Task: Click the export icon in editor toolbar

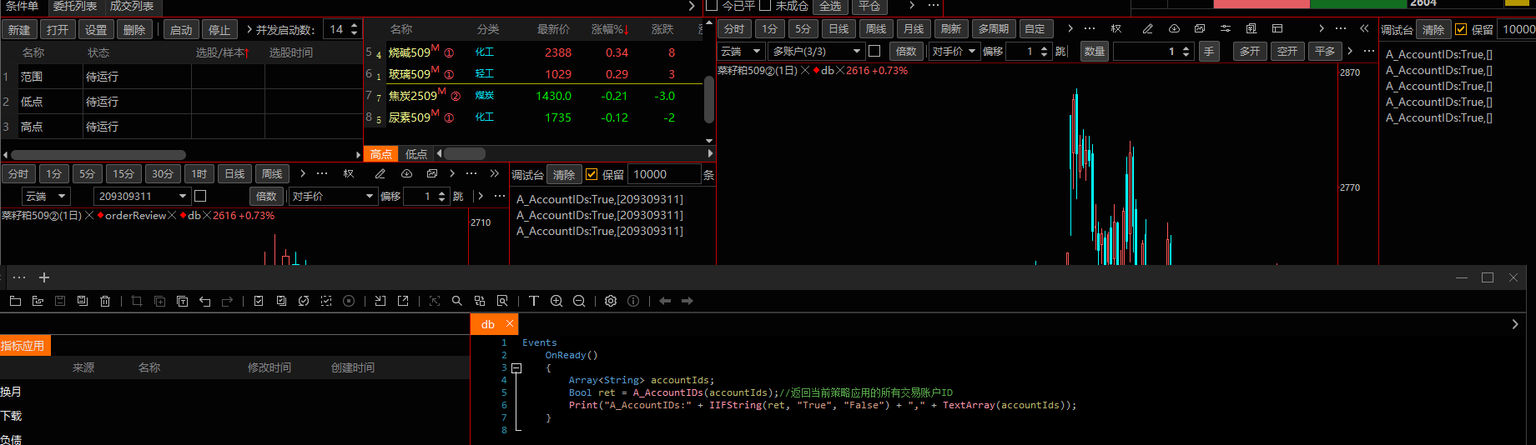Action: tap(403, 301)
